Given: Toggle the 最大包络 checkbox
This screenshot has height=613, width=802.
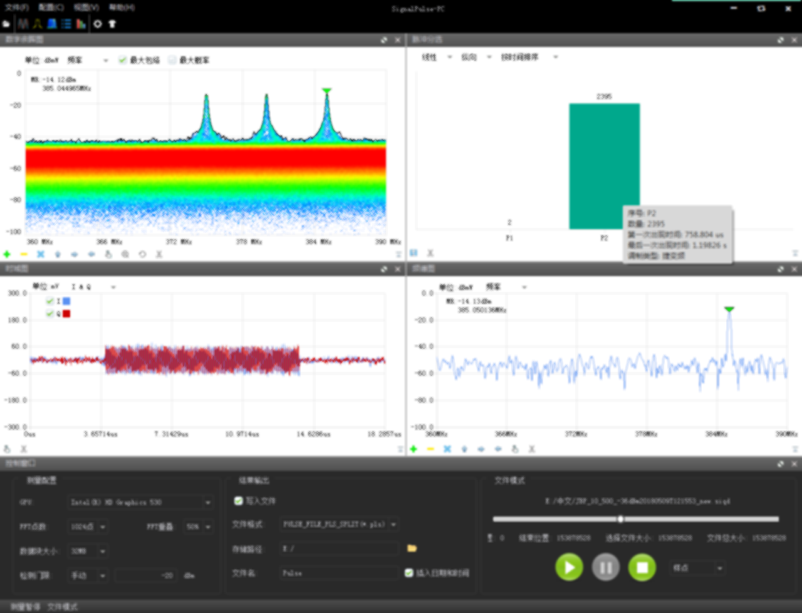Looking at the screenshot, I should [x=123, y=60].
